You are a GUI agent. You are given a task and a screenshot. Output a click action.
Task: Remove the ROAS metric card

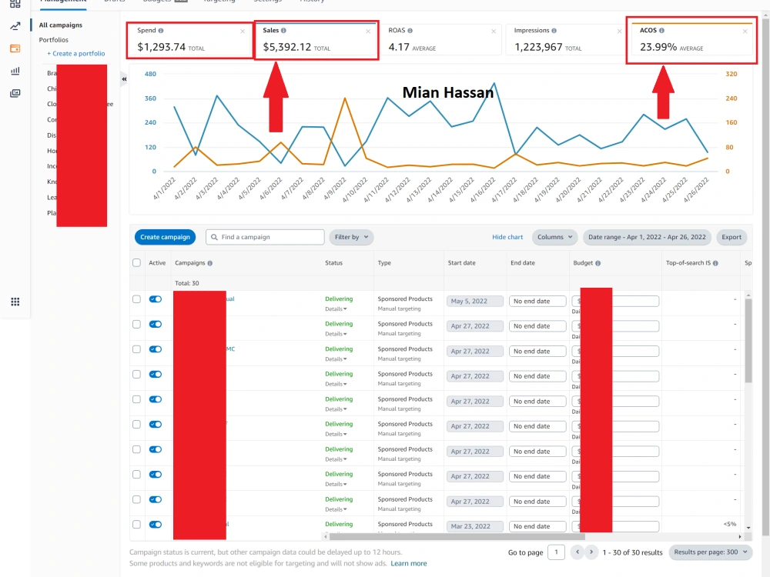click(x=494, y=32)
